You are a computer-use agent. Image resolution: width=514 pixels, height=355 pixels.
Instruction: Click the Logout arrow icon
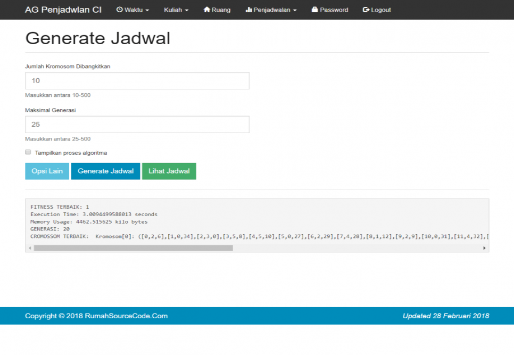[366, 10]
